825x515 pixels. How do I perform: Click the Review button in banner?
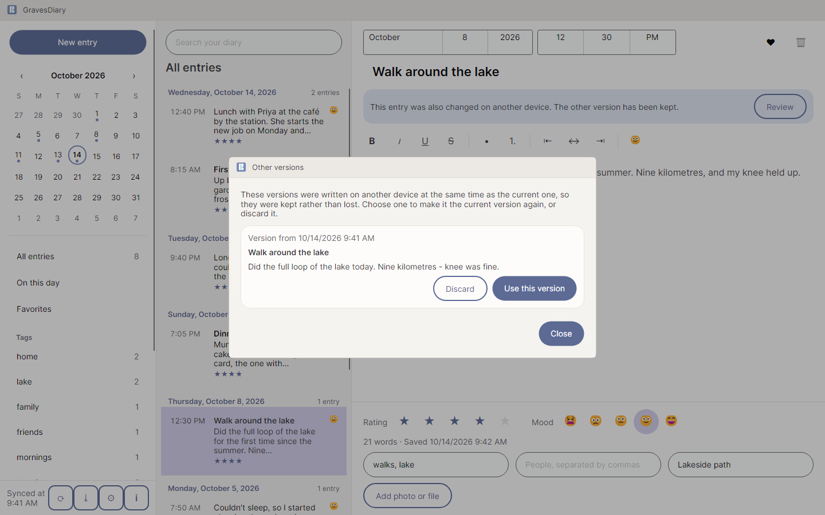point(780,106)
